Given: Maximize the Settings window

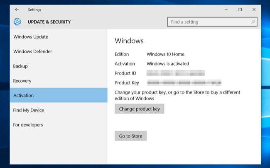Looking at the screenshot, I should (x=240, y=10).
